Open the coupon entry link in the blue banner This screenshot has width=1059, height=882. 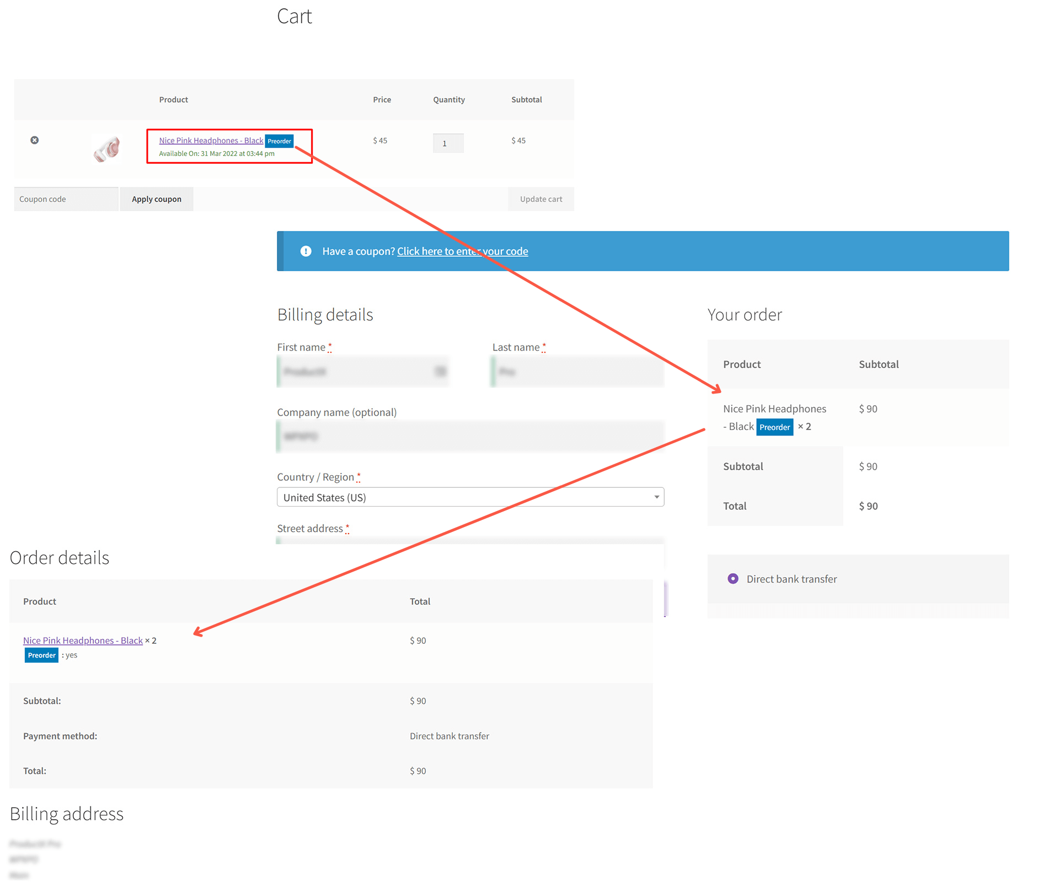(x=462, y=251)
